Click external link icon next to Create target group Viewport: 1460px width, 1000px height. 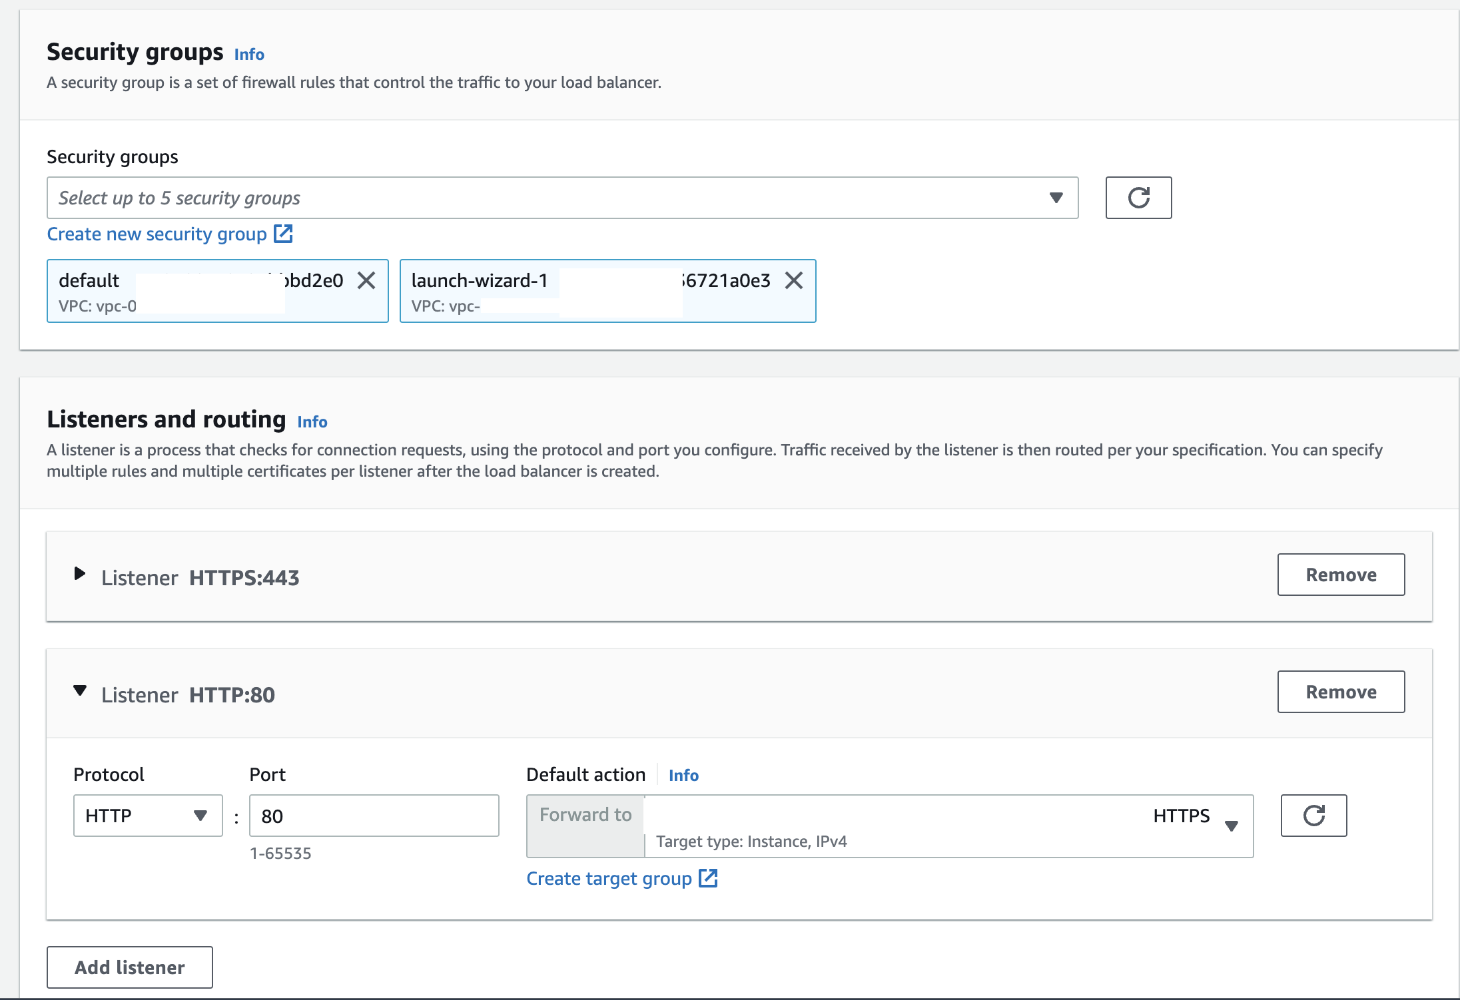pyautogui.click(x=708, y=878)
